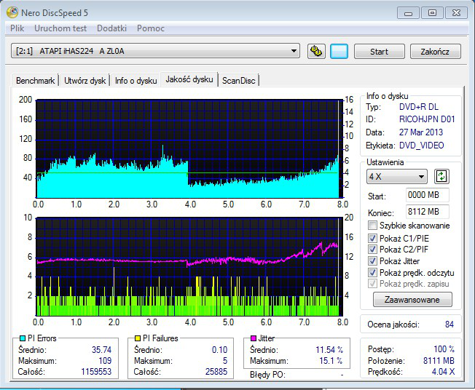
Task: Switch to the Utwórz dysk tab
Action: click(85, 81)
